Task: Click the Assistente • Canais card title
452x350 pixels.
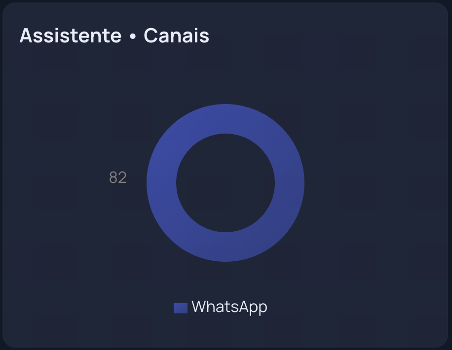Action: 114,36
